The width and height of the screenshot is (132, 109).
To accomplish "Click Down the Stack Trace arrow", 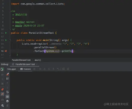I will click(7, 88).
